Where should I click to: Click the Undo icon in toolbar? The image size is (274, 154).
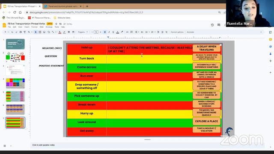pyautogui.click(x=12, y=32)
